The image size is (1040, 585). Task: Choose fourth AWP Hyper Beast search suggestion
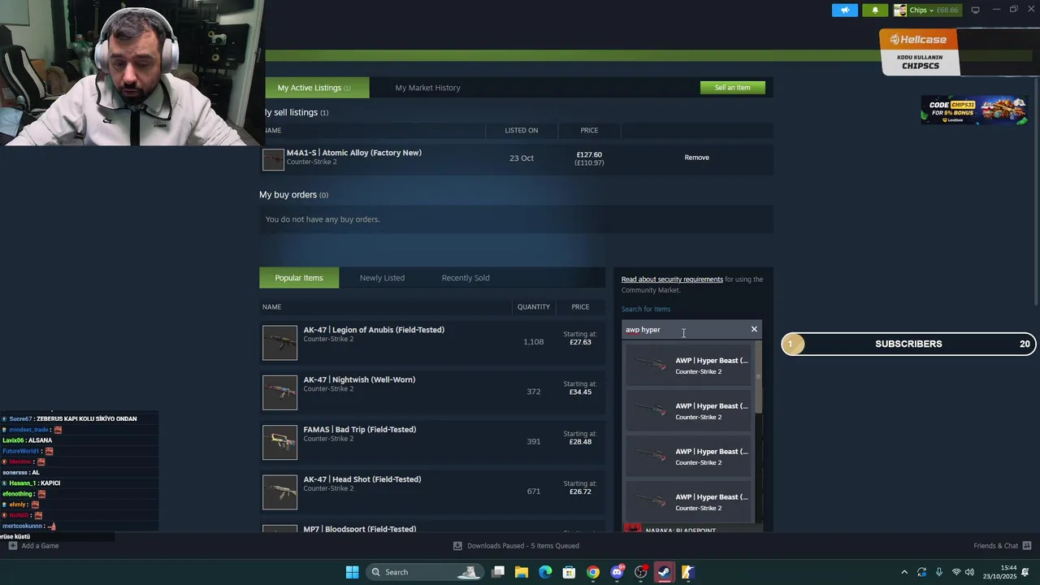click(x=688, y=501)
